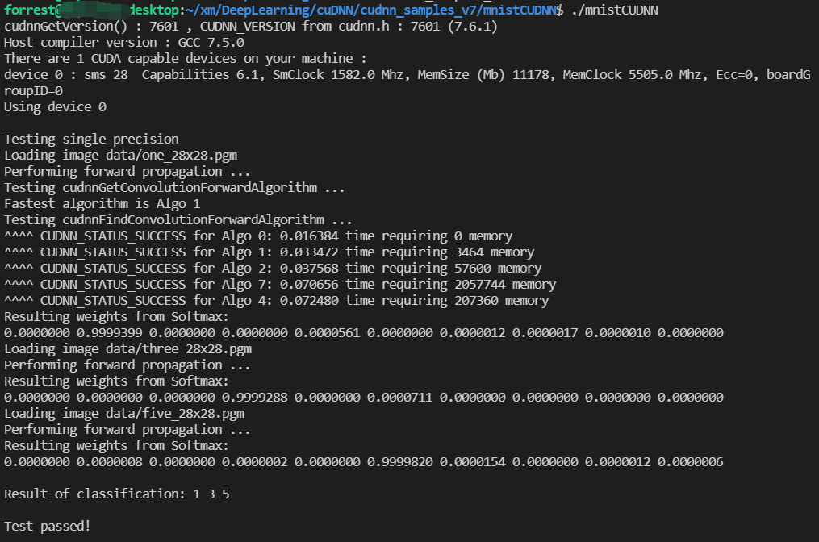
Task: Click the line 'Testing single precision'
Action: pos(91,140)
